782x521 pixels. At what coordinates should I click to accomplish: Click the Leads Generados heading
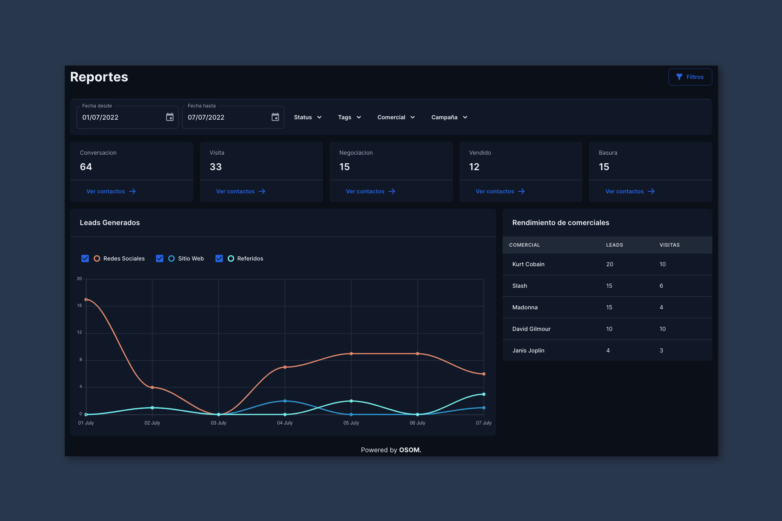pos(110,223)
